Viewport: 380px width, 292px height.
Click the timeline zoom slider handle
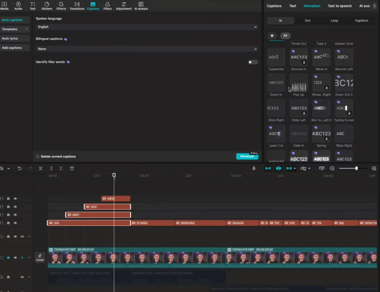pos(356,168)
